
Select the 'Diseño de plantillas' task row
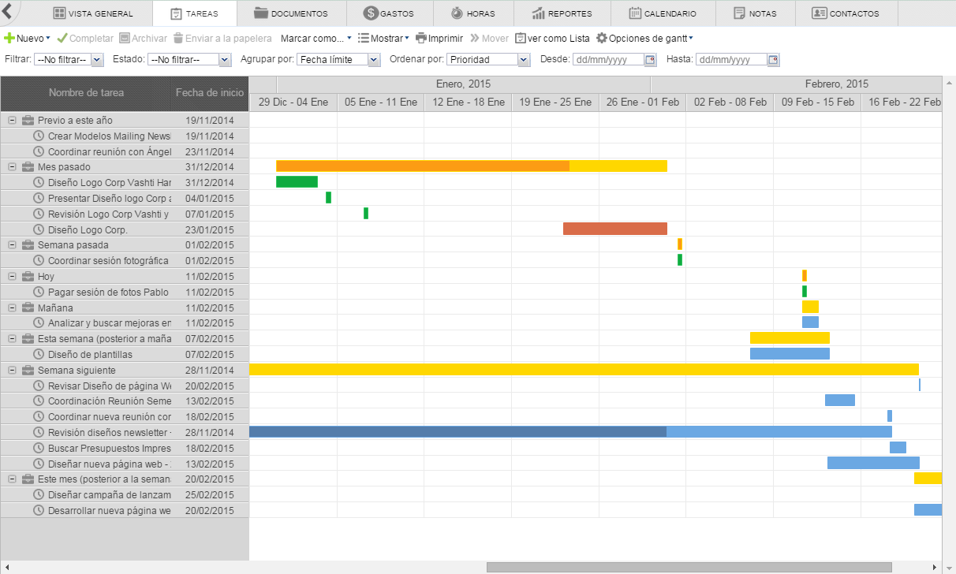[90, 355]
